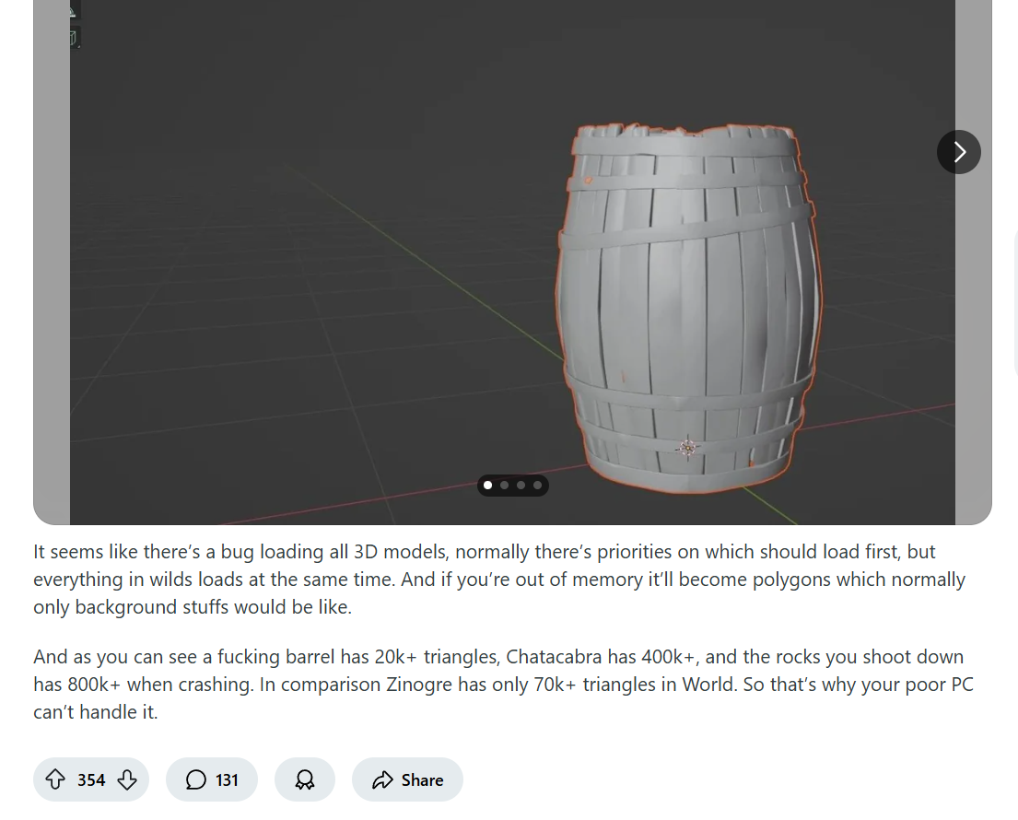Open the barrel 3D model image
The image size is (1018, 820).
point(512,263)
